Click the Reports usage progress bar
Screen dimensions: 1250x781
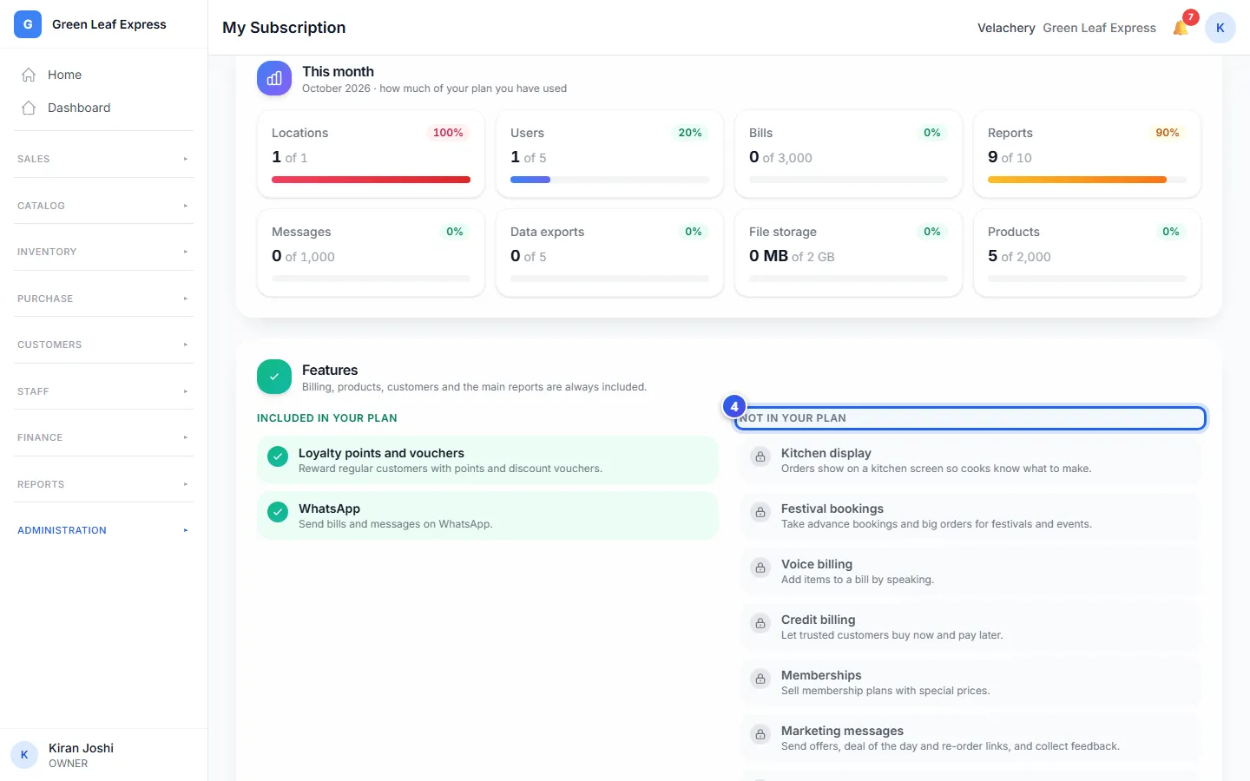click(1087, 180)
